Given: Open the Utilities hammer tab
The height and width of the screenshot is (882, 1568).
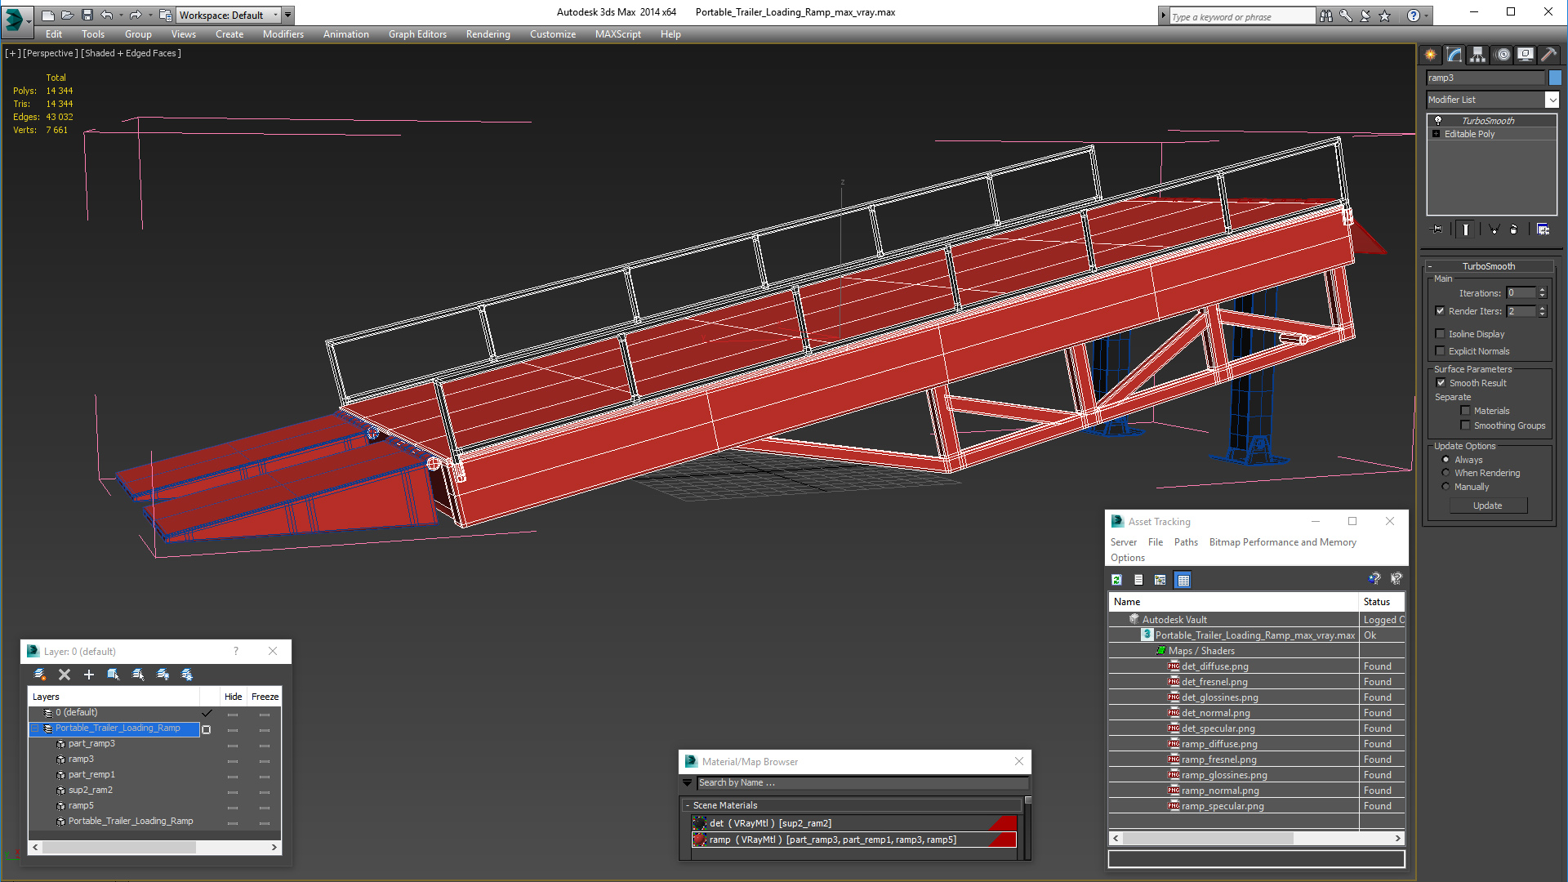Looking at the screenshot, I should 1549,55.
